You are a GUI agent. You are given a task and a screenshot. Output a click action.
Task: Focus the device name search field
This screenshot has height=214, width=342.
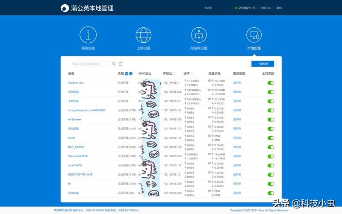coord(91,64)
